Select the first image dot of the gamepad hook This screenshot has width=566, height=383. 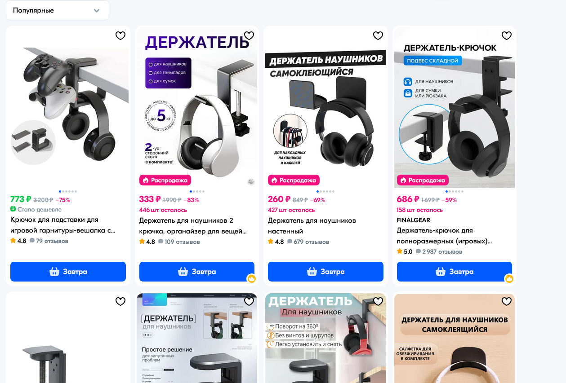(x=60, y=191)
